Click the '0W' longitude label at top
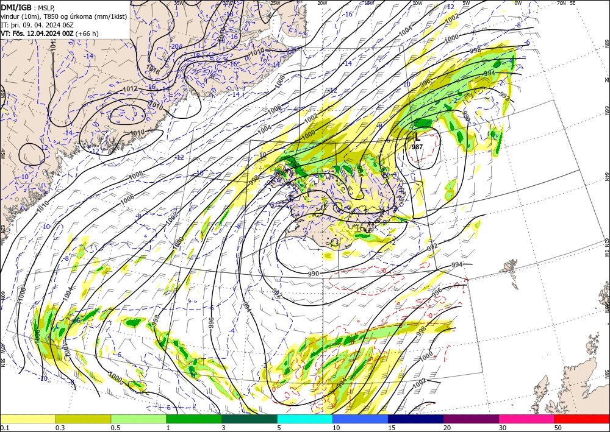The image size is (610, 432). (518, 3)
